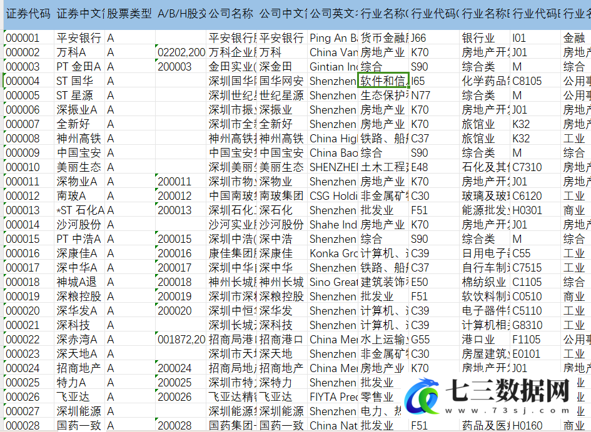Viewport: 591px width, 432px height.
Task: Click the 棉纺织业 industry name cell
Action: point(484,282)
